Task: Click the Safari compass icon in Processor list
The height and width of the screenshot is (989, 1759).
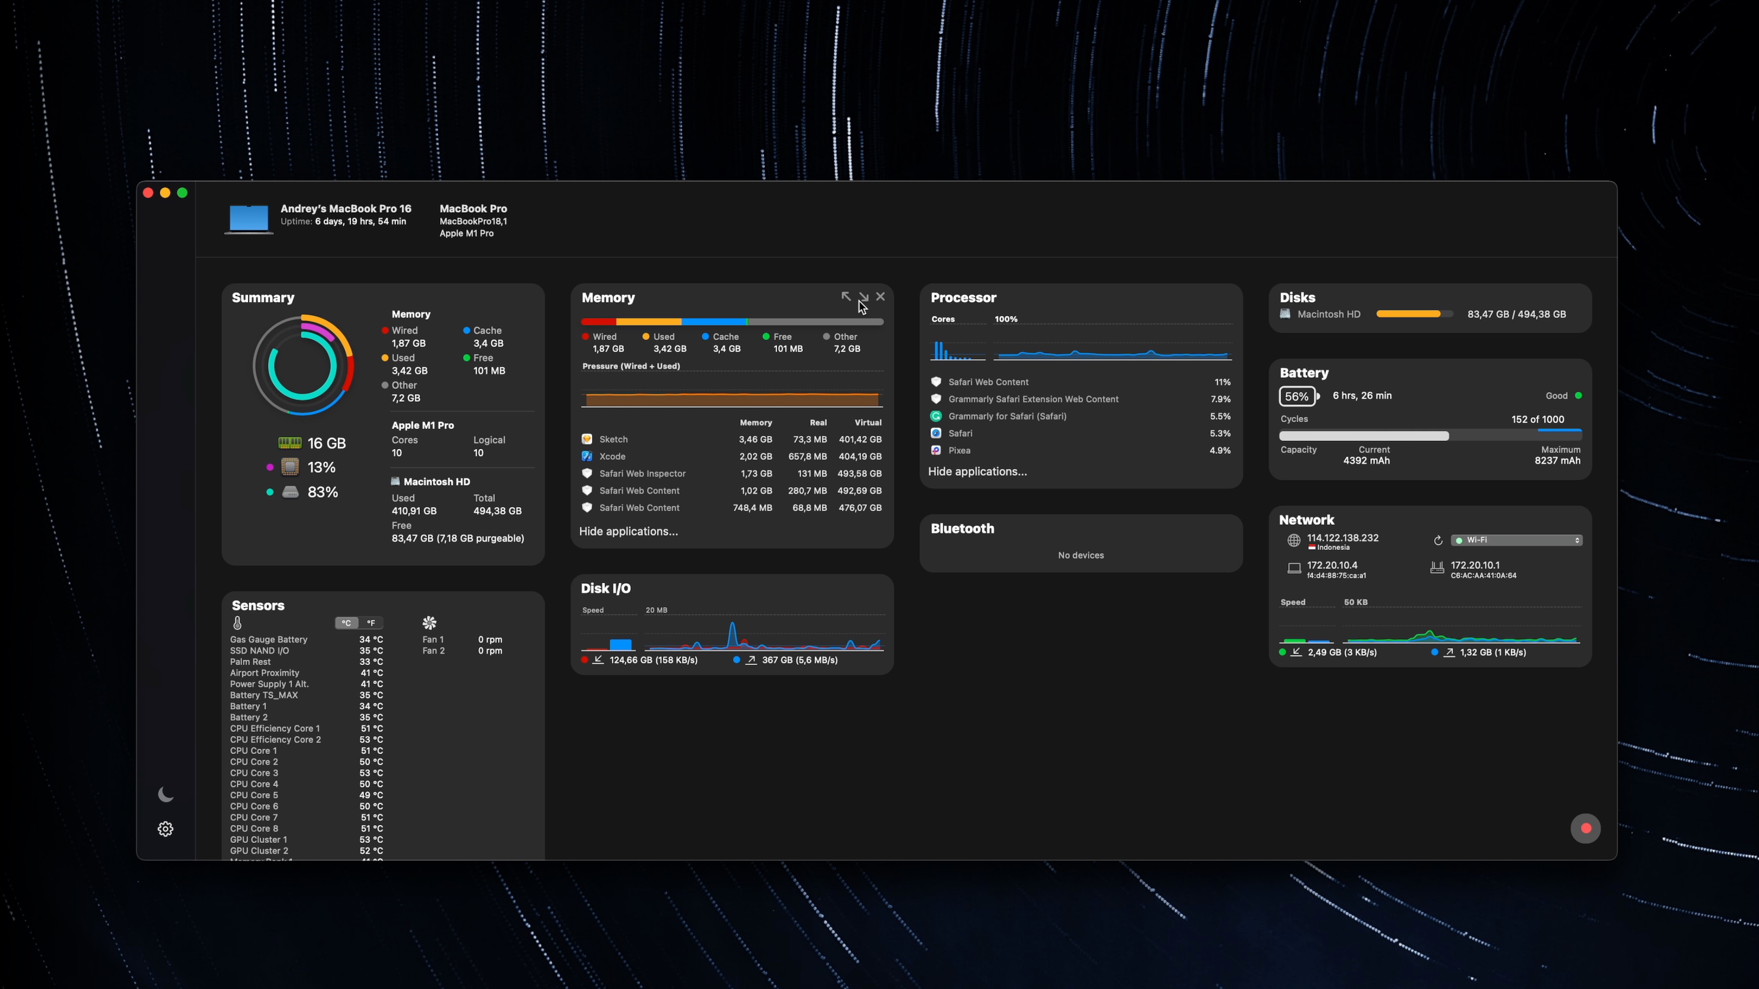Action: click(935, 433)
